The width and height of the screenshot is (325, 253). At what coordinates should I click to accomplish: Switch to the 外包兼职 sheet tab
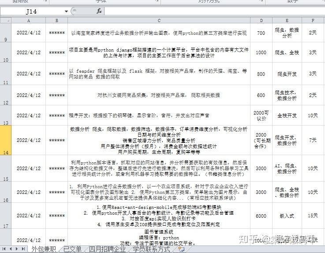(x=44, y=249)
